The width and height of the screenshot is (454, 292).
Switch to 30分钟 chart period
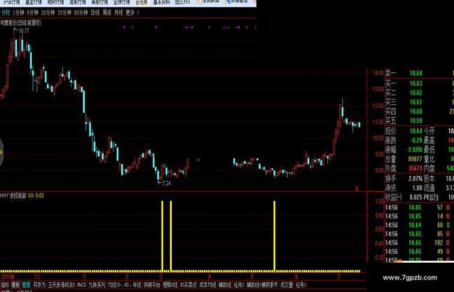click(x=64, y=13)
